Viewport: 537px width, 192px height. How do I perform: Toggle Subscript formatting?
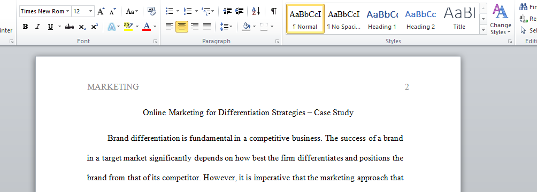82,27
